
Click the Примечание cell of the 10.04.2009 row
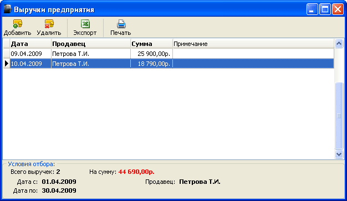click(253, 64)
